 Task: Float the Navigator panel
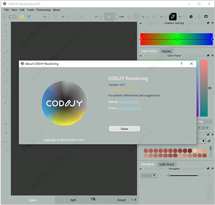pos(208,169)
